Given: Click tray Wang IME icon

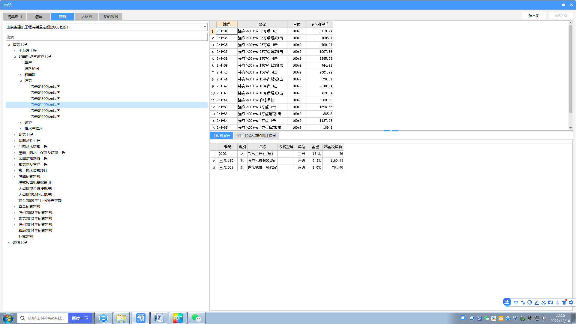Looking at the screenshot, I should (x=463, y=318).
